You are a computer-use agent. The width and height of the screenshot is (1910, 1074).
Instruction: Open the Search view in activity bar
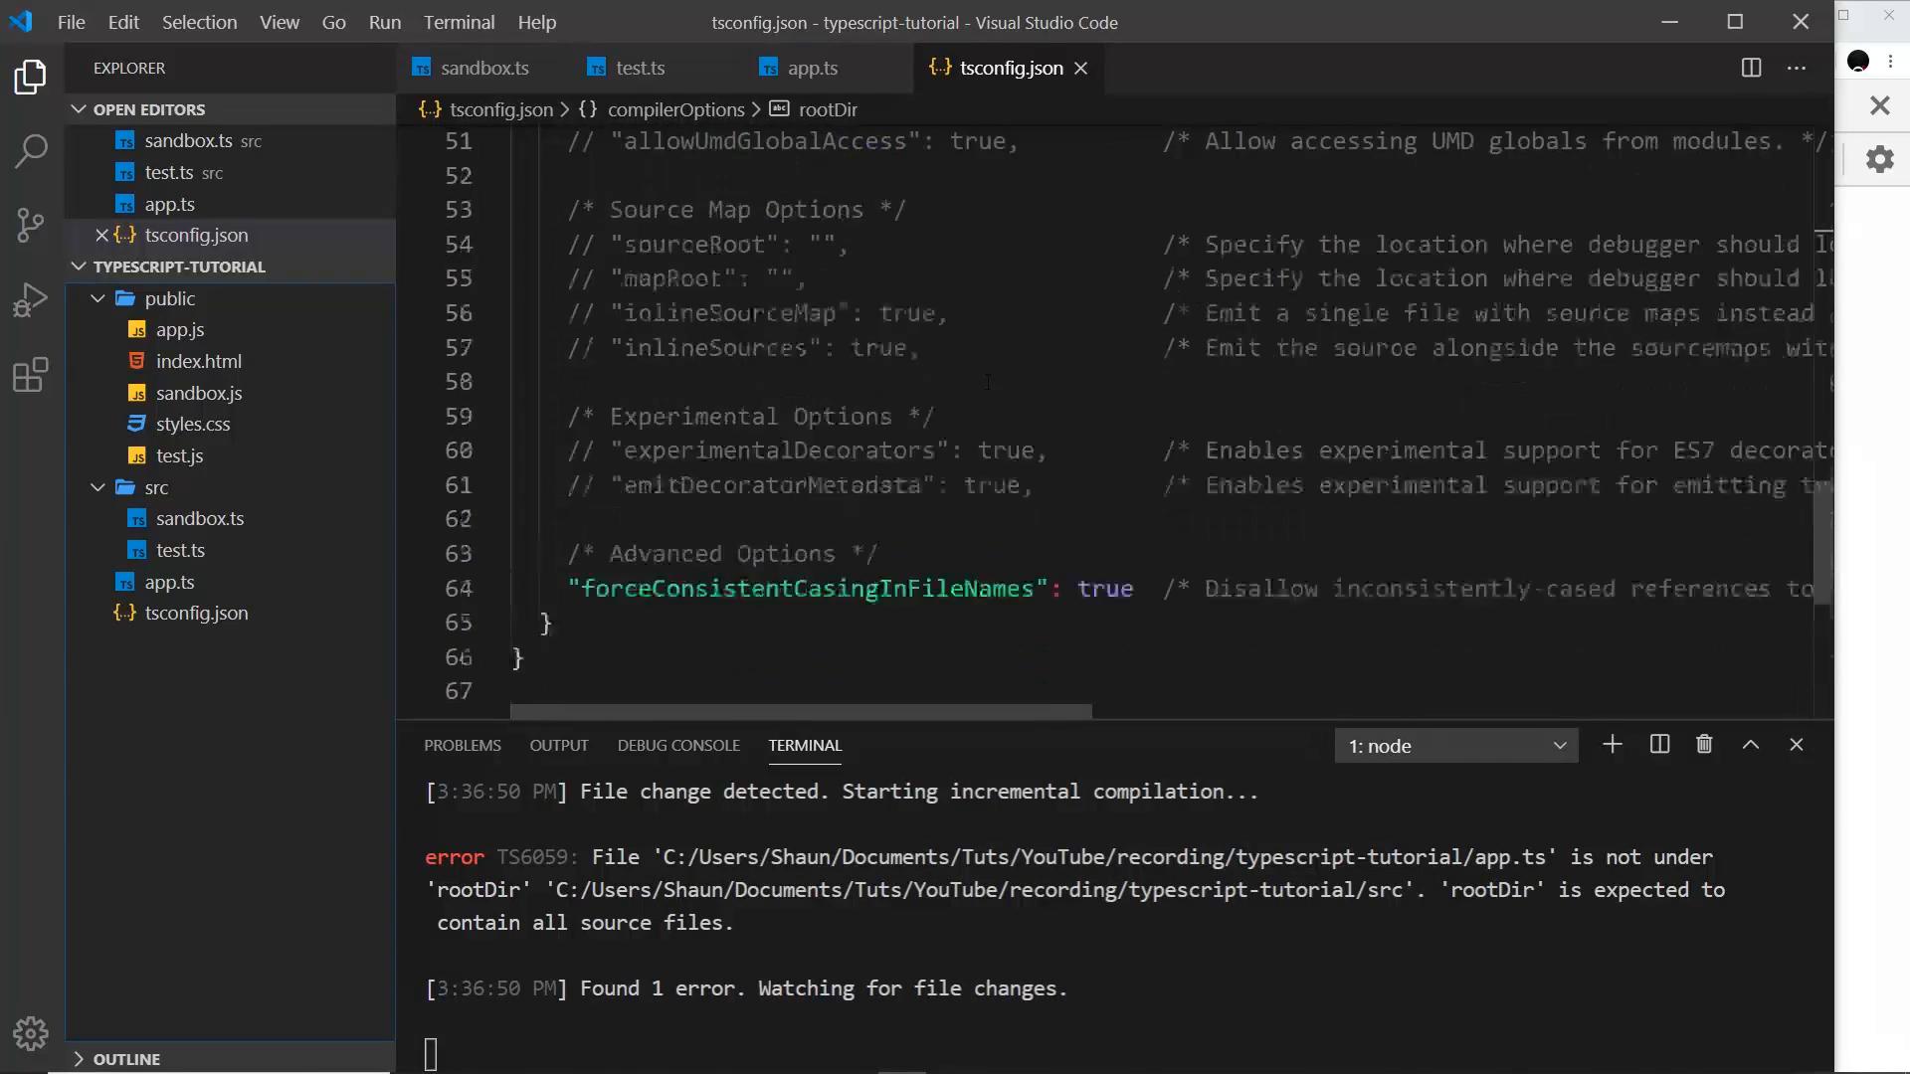click(x=31, y=151)
